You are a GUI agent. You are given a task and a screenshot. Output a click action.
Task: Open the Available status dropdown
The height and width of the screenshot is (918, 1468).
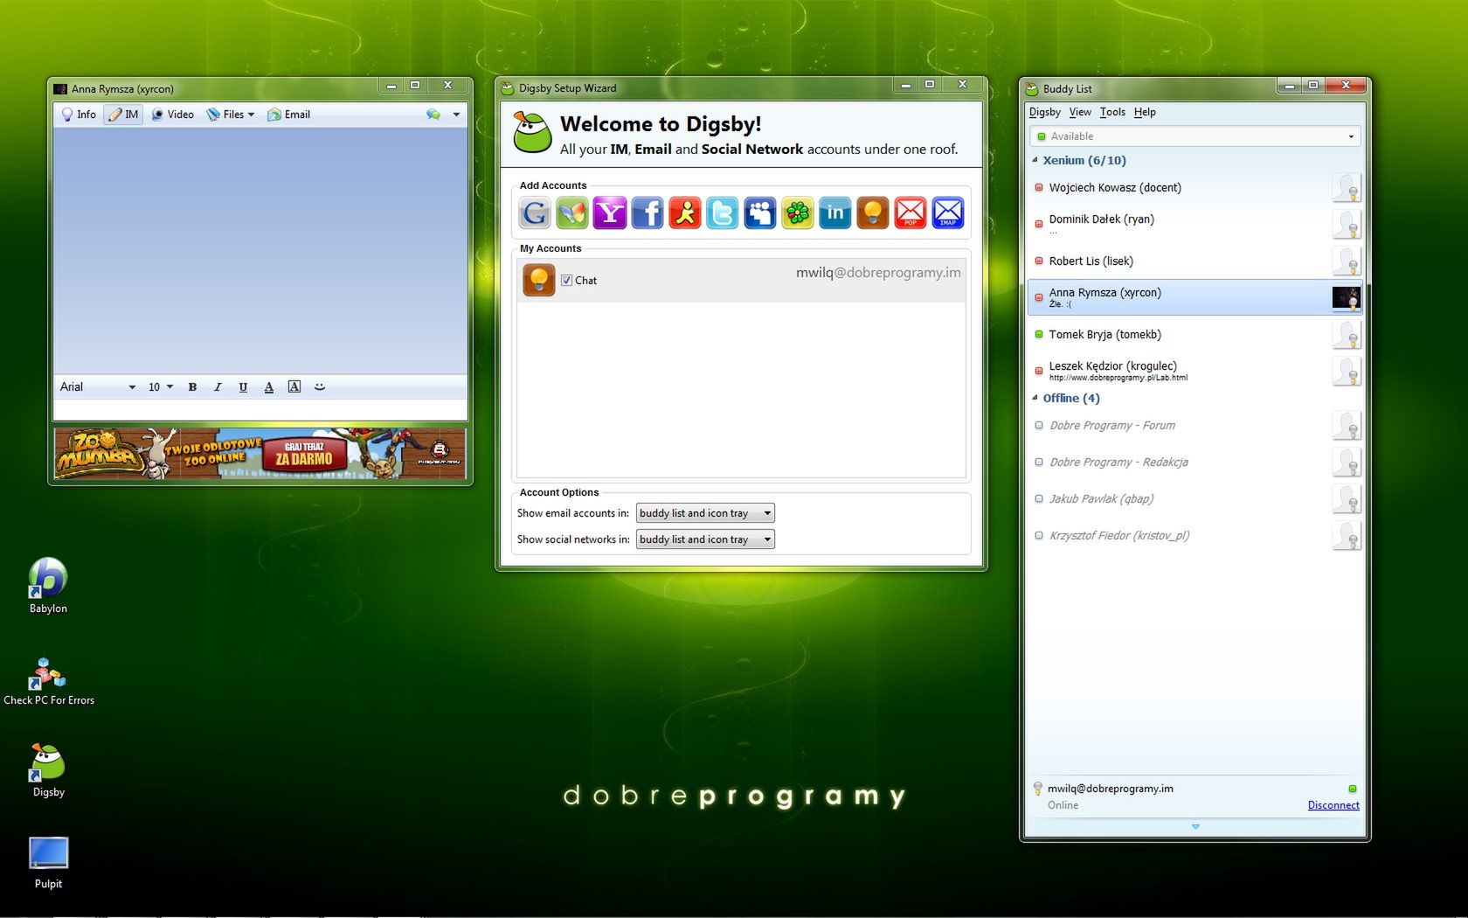(x=1195, y=136)
